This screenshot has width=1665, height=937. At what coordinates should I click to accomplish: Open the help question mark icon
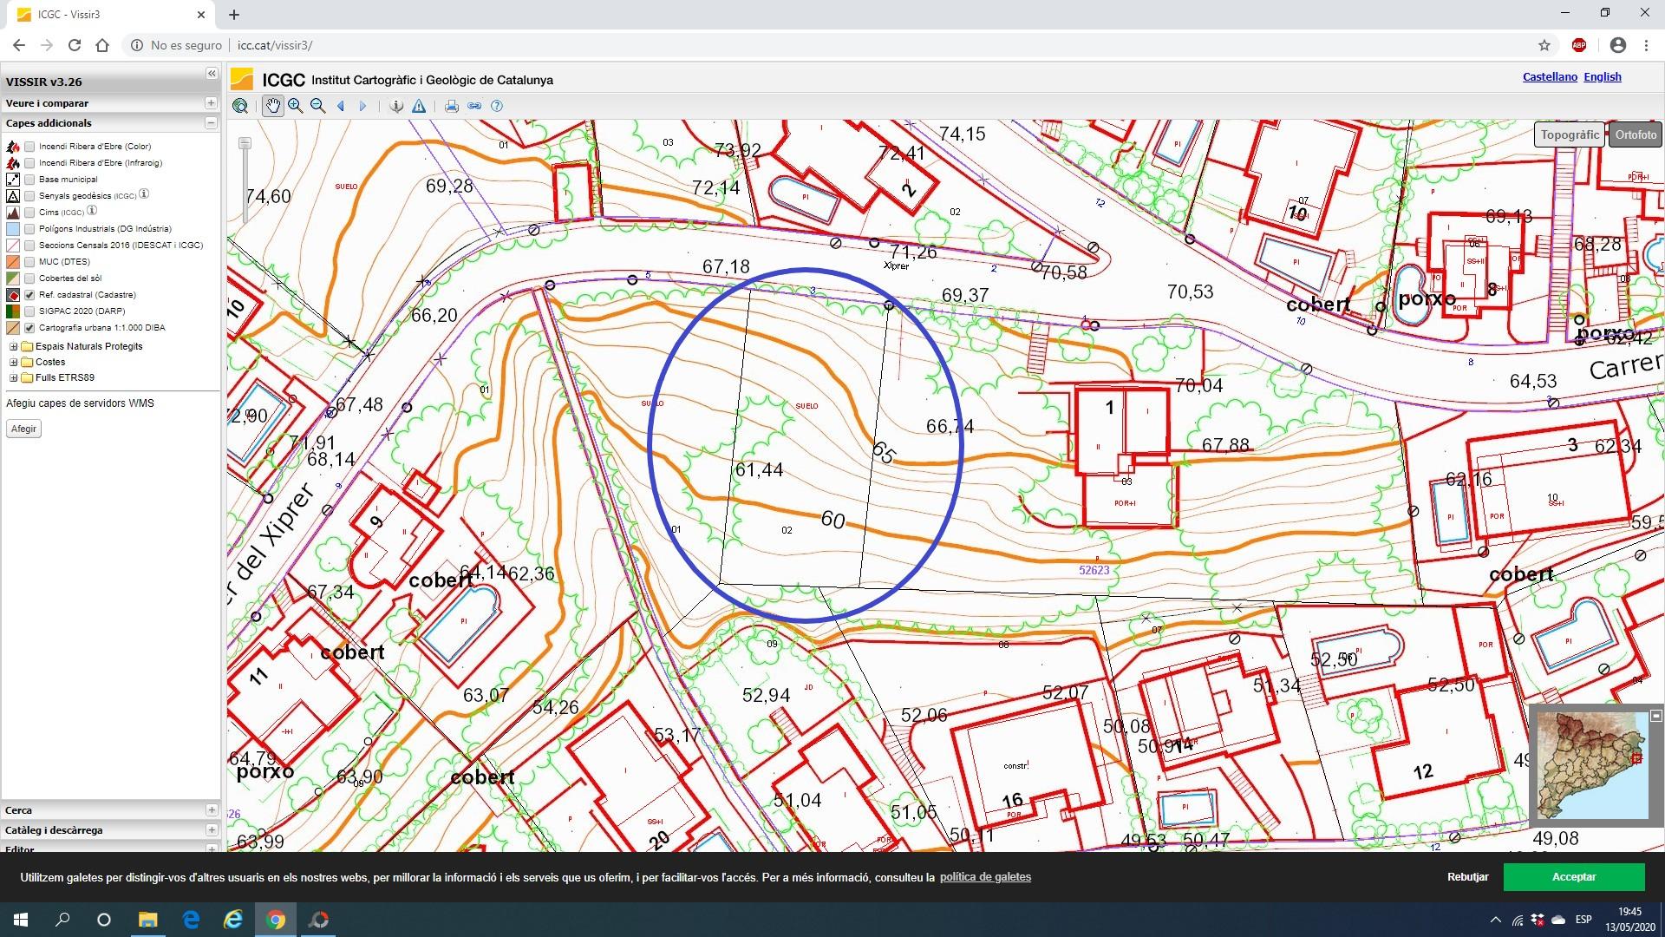tap(497, 106)
